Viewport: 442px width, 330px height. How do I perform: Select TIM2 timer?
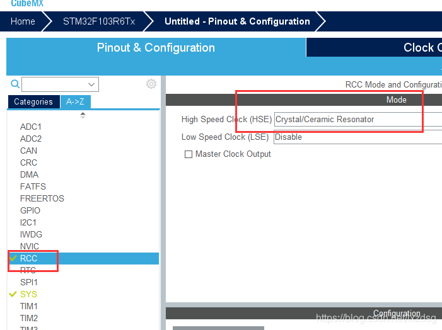coord(29,318)
